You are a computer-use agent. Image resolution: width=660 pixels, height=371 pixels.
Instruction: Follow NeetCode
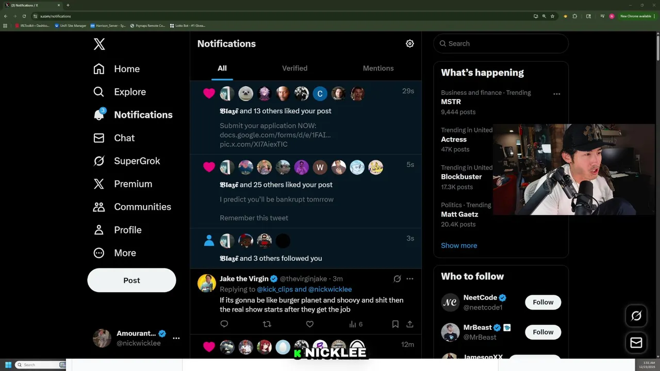click(x=543, y=302)
